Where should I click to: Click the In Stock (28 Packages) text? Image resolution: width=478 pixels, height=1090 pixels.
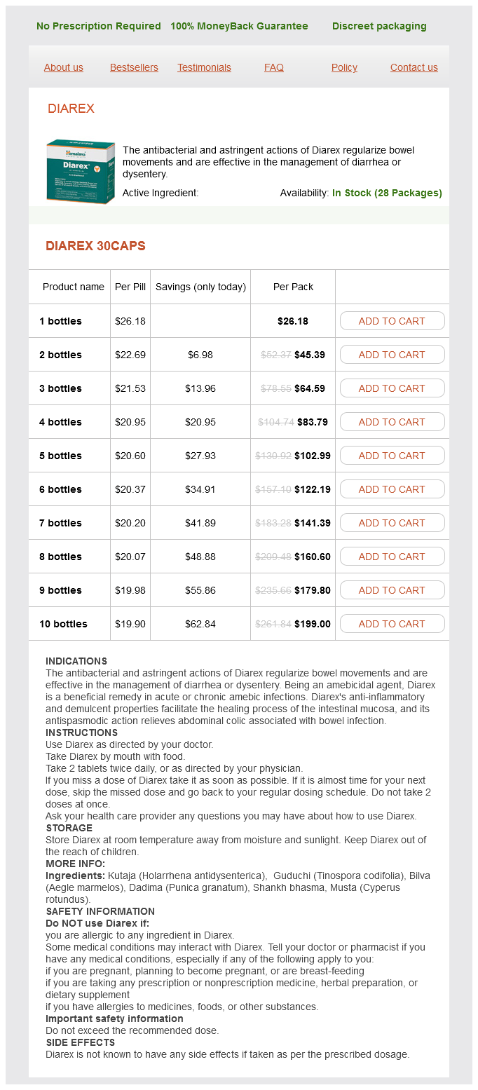(387, 193)
